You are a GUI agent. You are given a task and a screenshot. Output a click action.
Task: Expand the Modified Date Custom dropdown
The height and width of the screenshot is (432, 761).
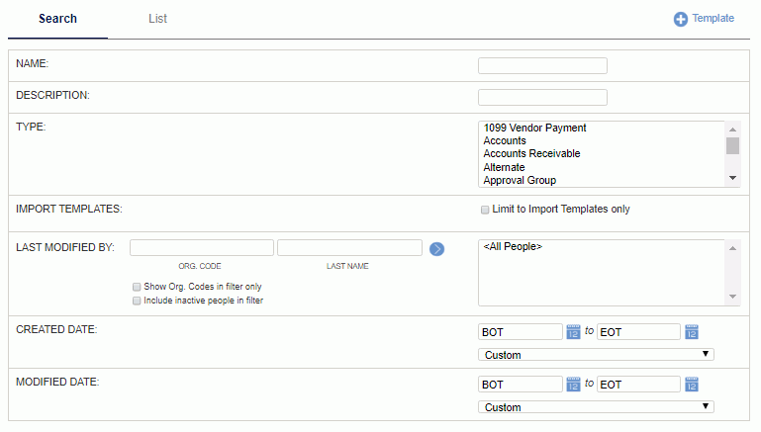596,406
